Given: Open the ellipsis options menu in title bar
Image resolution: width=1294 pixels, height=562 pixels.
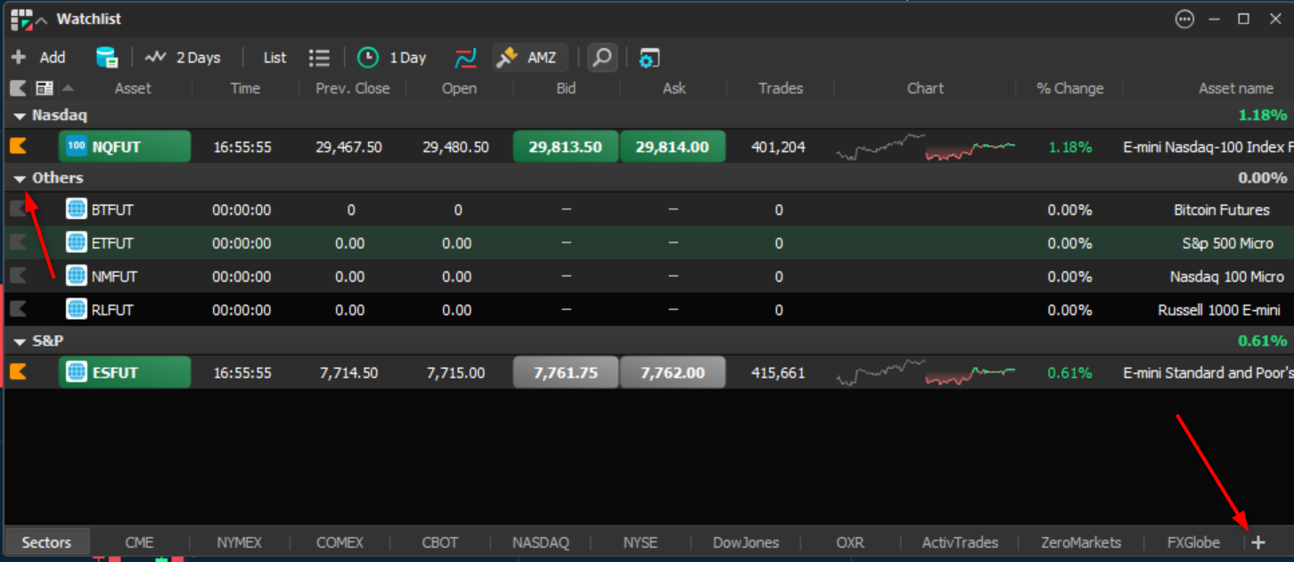Looking at the screenshot, I should pos(1184,19).
